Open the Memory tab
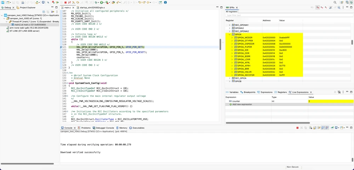354x170 pixels. (x=122, y=128)
